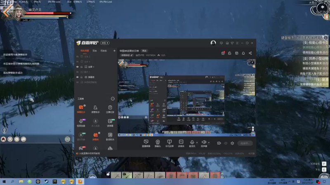
Task: Switch to the third scene tab
Action: 104,51
